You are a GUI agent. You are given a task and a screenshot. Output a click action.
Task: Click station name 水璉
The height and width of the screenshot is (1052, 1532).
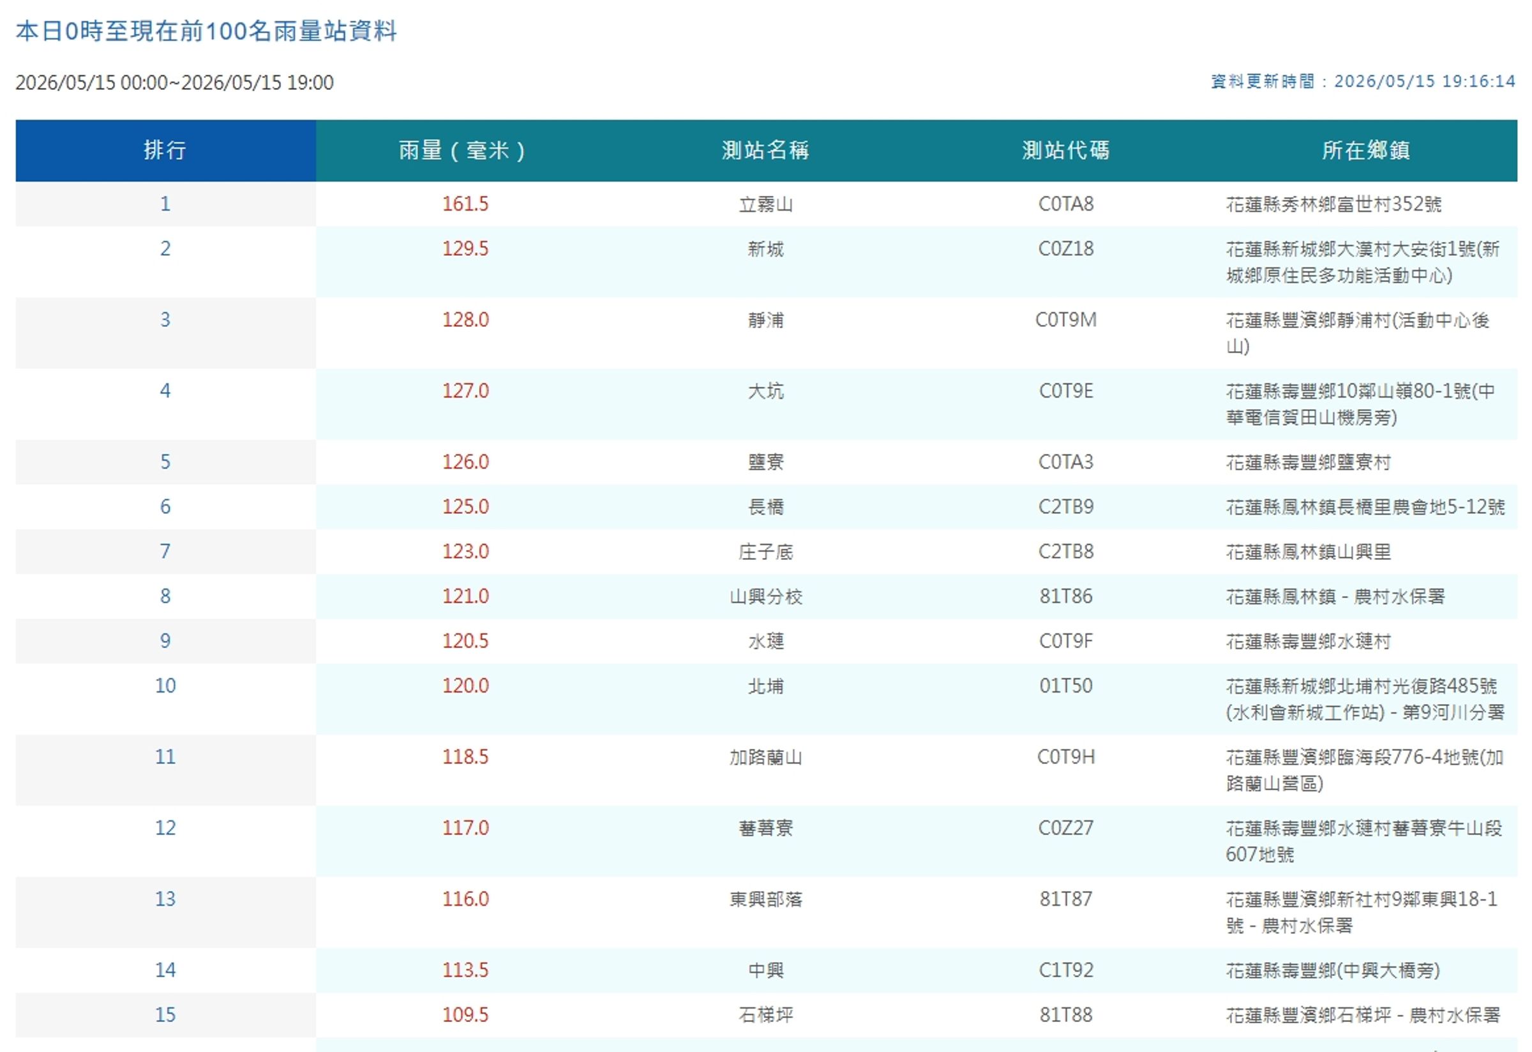(765, 642)
